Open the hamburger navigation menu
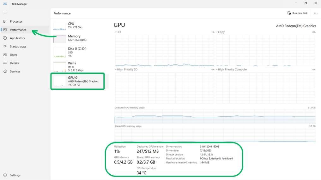This screenshot has width=321, height=180. click(x=5, y=13)
